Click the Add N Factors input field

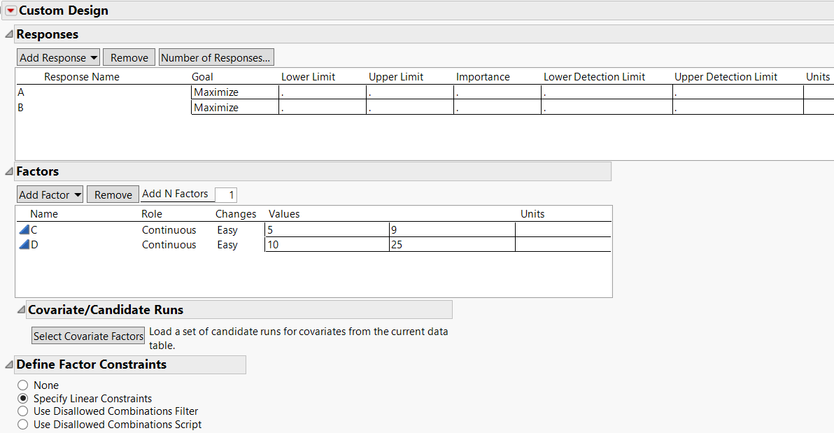pos(226,194)
